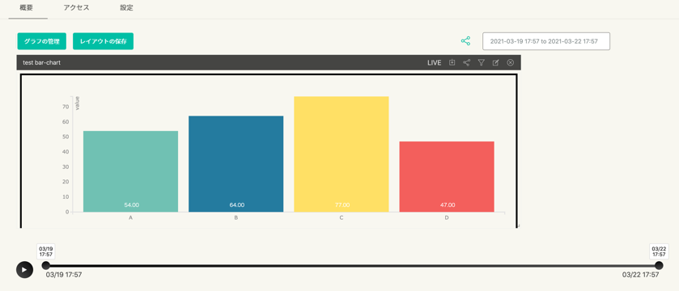This screenshot has height=291, width=679.
Task: Click the timeline slider track middle
Action: click(x=353, y=265)
